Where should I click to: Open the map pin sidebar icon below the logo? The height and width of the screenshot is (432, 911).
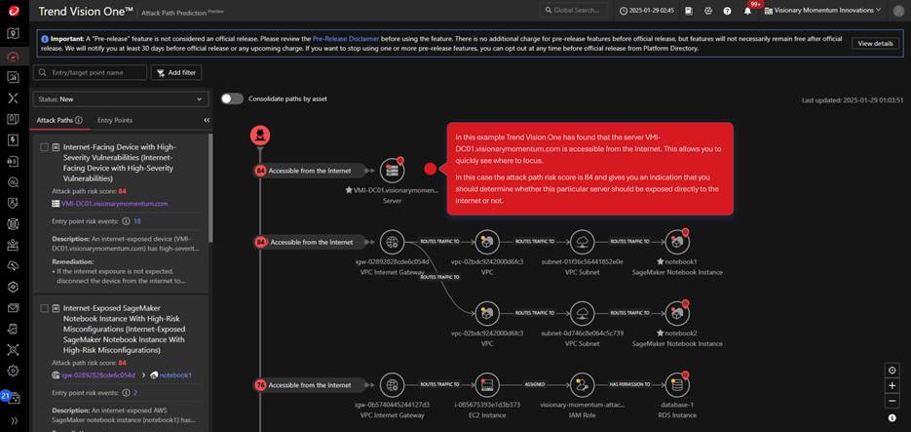(14, 33)
